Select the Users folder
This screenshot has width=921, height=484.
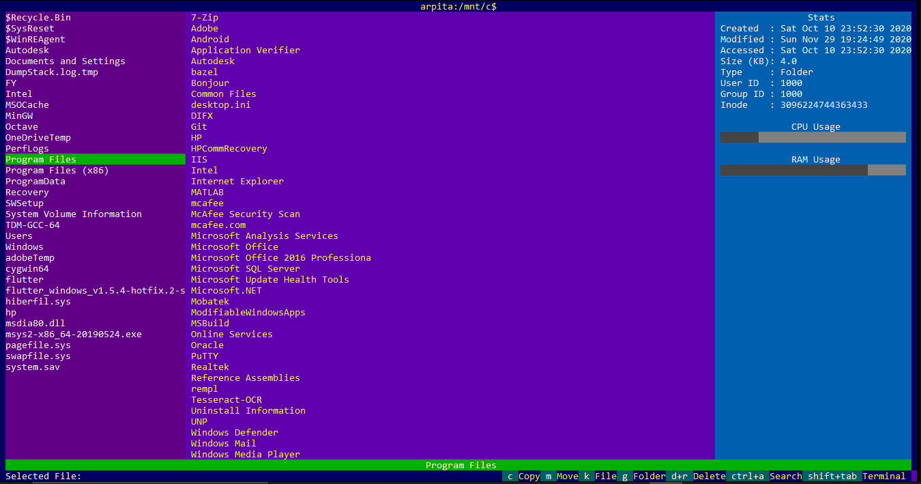point(19,236)
